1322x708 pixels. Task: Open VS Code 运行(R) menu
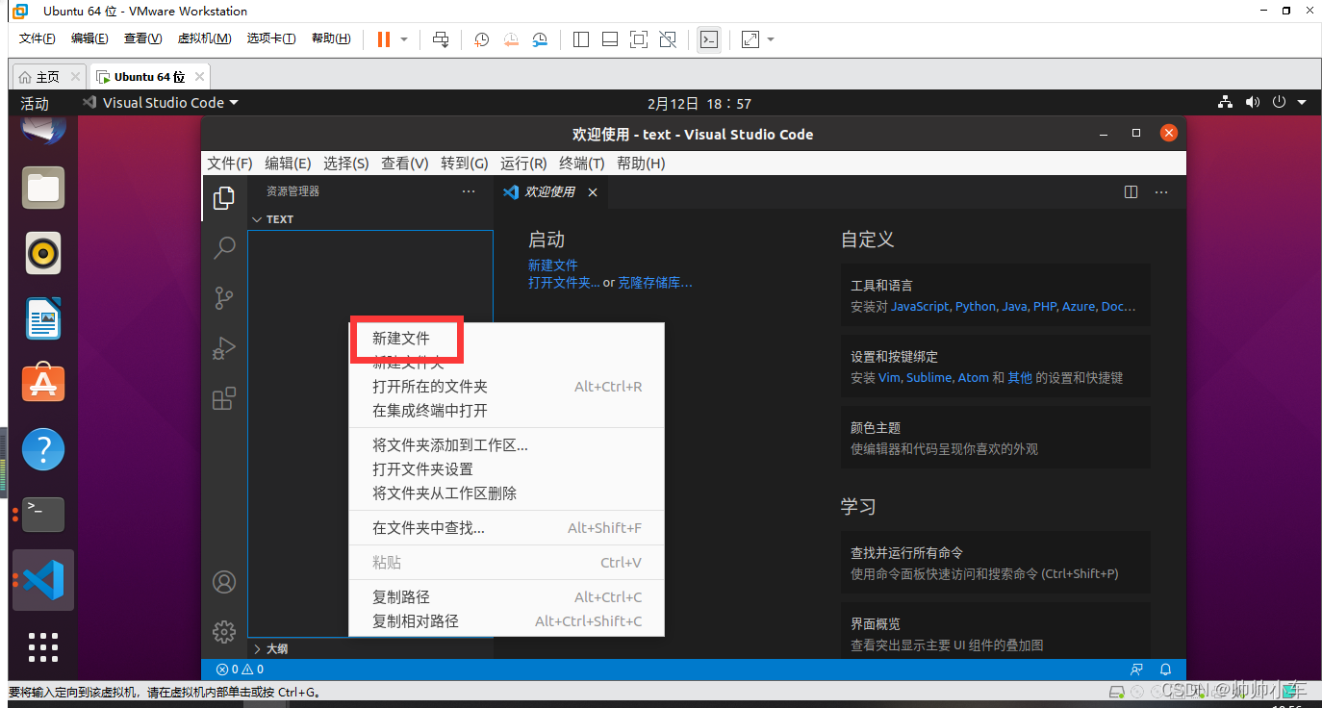[523, 164]
